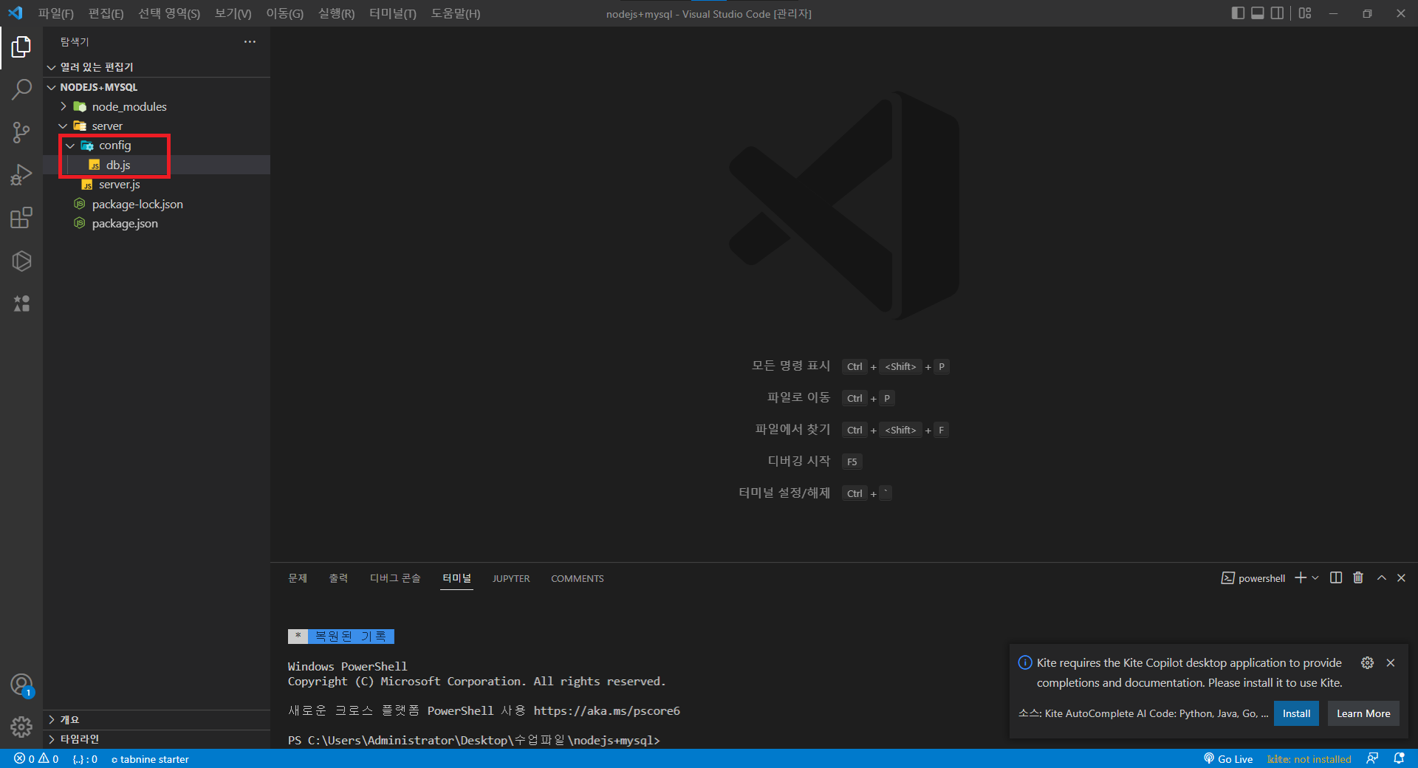Open the 도움말(H) menu
1418x768 pixels.
click(x=456, y=13)
